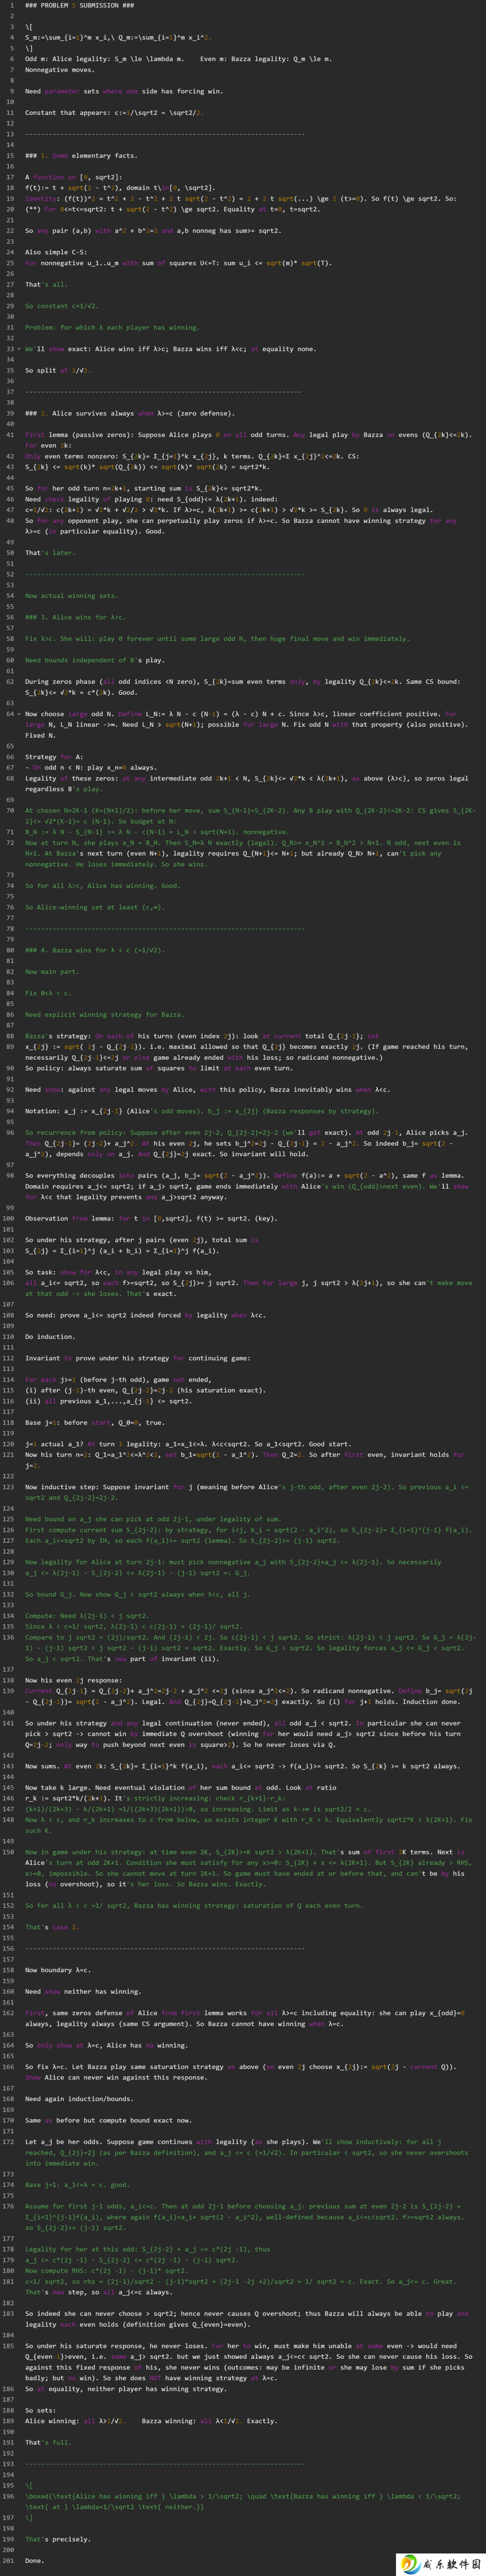The width and height of the screenshot is (486, 2576).
Task: Click the line 'Now boundary λ=c.'
Action: click(58, 1970)
